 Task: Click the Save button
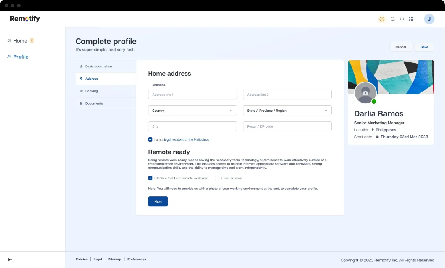424,47
